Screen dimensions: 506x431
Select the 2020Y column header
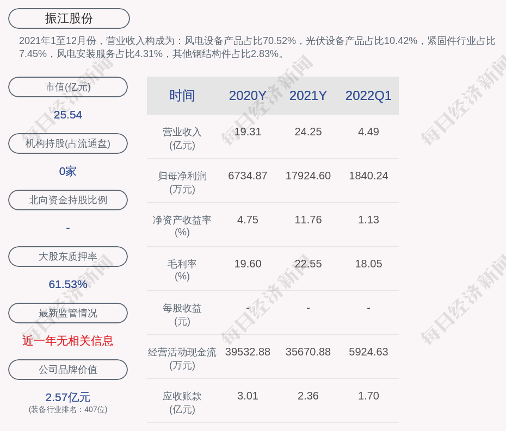click(x=248, y=96)
